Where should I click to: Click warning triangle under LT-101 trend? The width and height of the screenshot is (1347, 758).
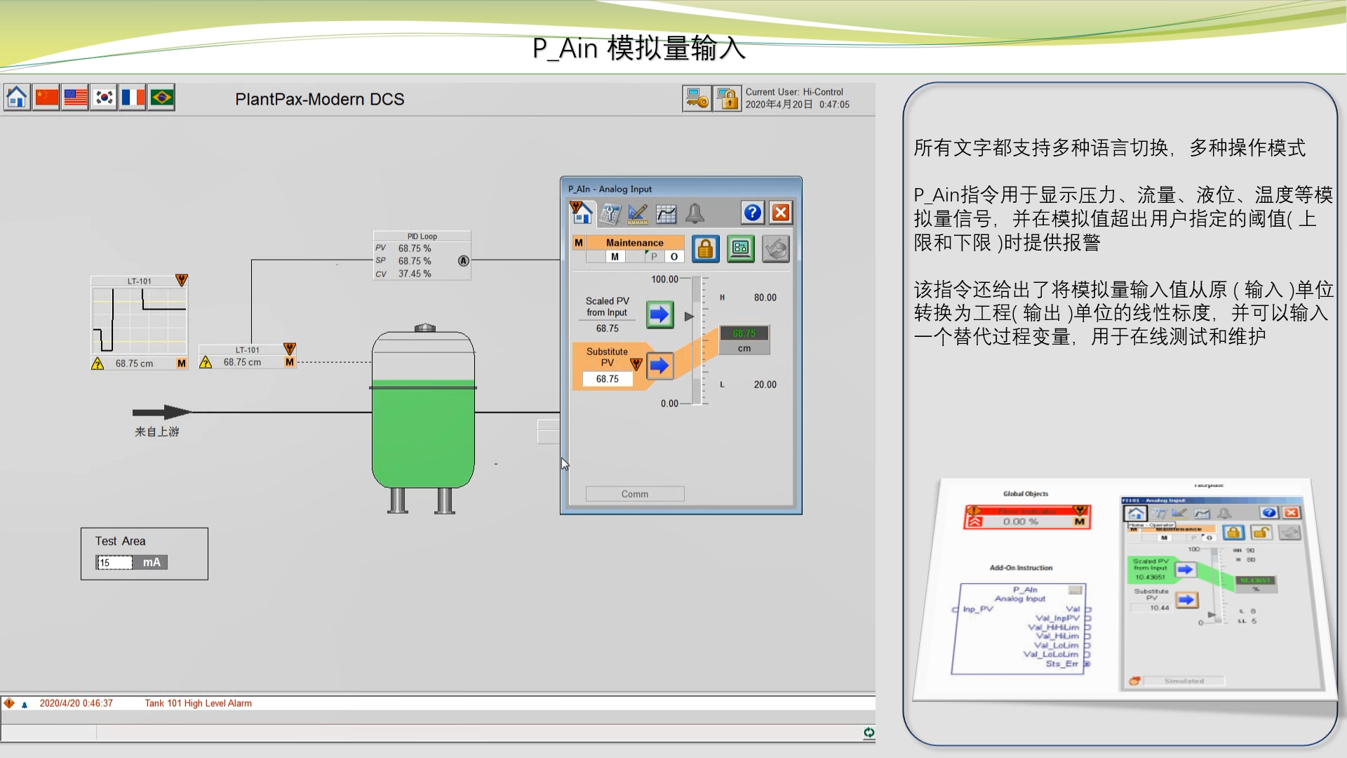click(x=98, y=364)
